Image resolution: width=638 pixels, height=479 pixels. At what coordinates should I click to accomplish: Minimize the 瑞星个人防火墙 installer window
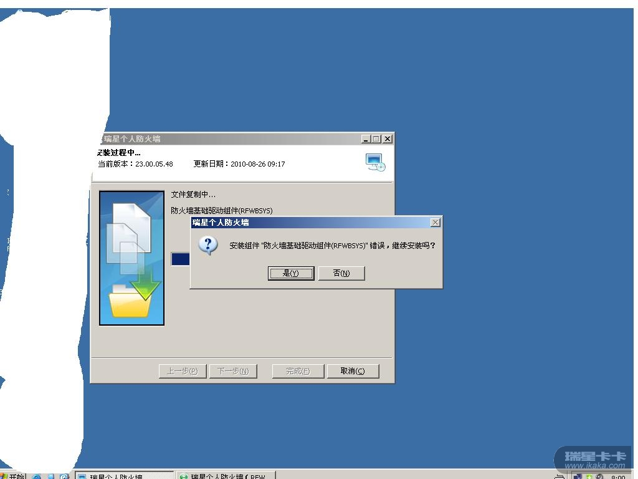click(366, 139)
